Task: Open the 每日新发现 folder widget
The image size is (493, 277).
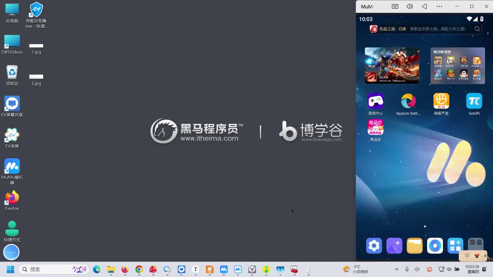Action: pyautogui.click(x=458, y=65)
